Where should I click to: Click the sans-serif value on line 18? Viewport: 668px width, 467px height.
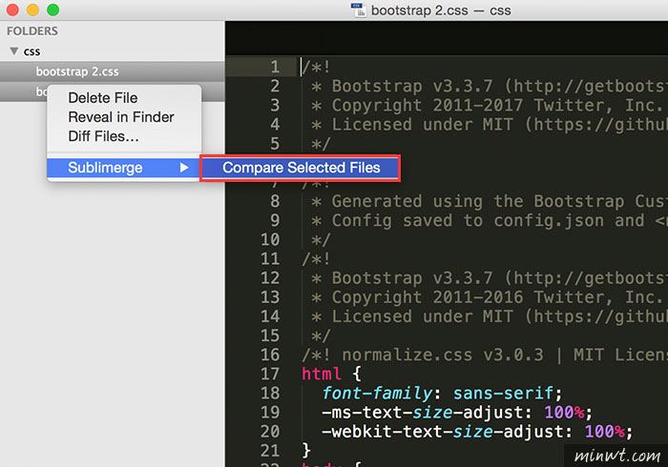tap(503, 394)
